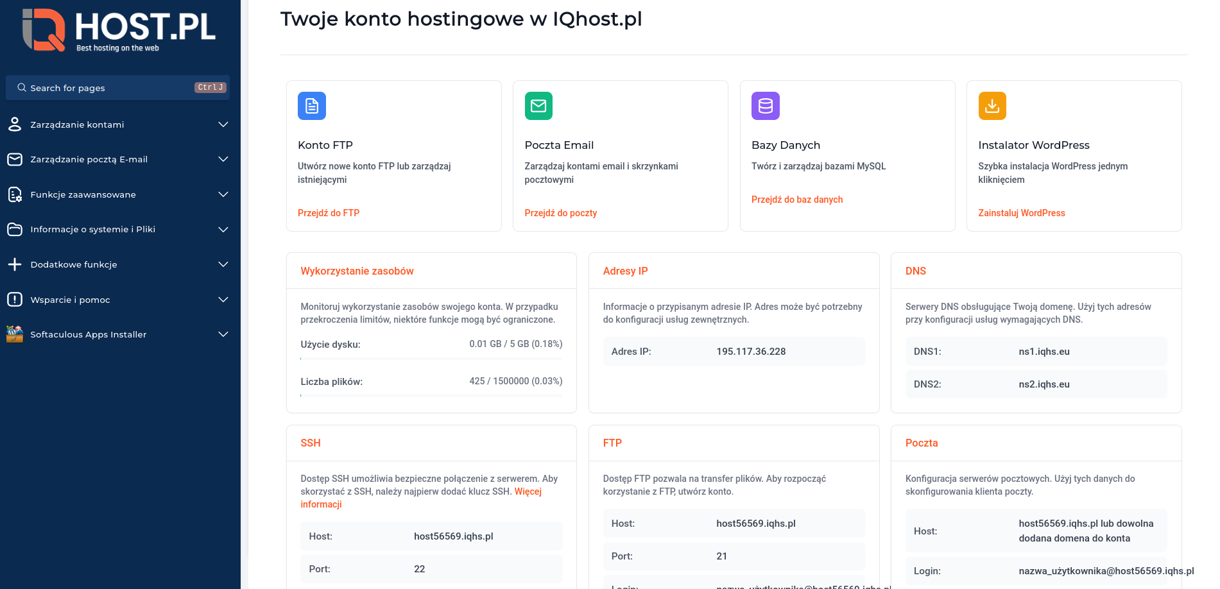The height and width of the screenshot is (589, 1220).
Task: Click the Softaculous Apps Installer toolbox icon
Action: (15, 334)
